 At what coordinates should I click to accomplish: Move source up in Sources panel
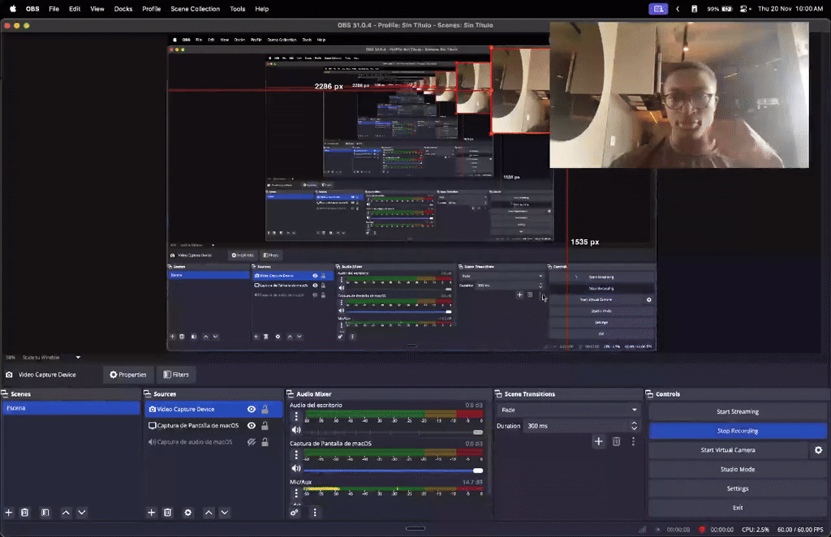209,512
